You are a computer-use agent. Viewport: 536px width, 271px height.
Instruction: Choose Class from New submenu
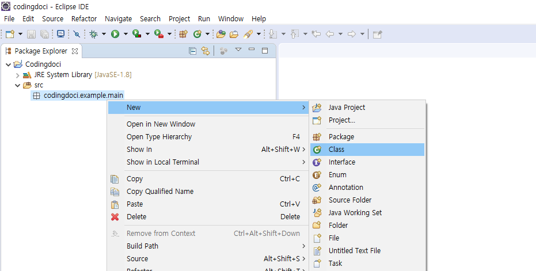[367, 150]
